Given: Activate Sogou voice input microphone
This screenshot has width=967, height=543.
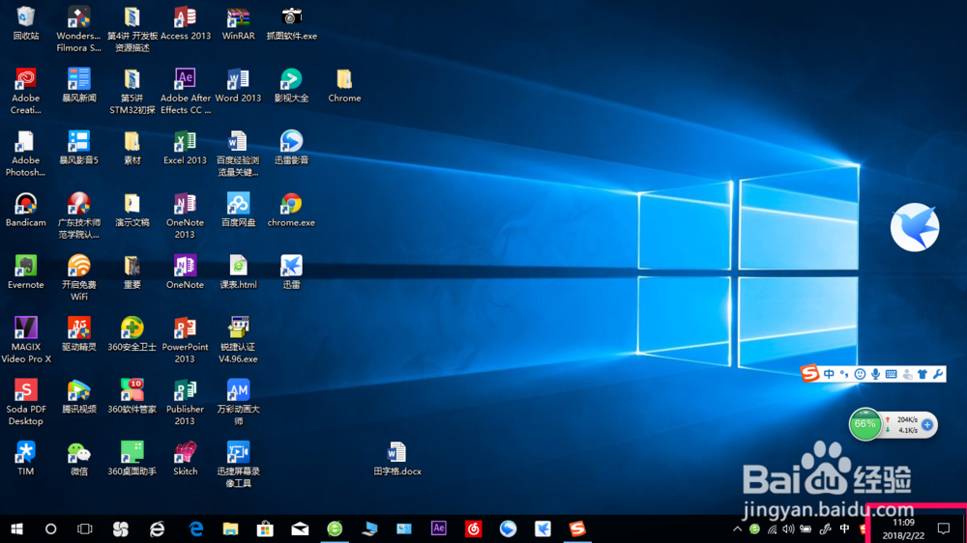Looking at the screenshot, I should pos(875,374).
